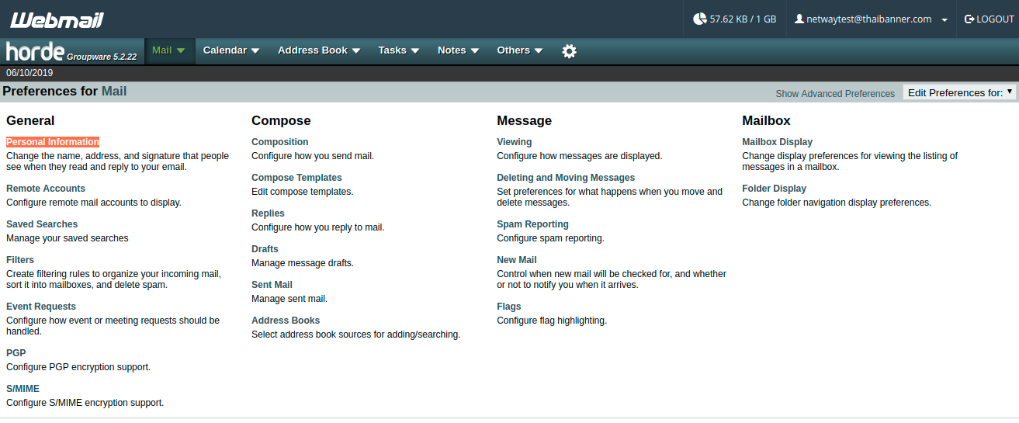Log out using the LOGOUT button
Screen dimensions: 1019x423
click(x=989, y=19)
